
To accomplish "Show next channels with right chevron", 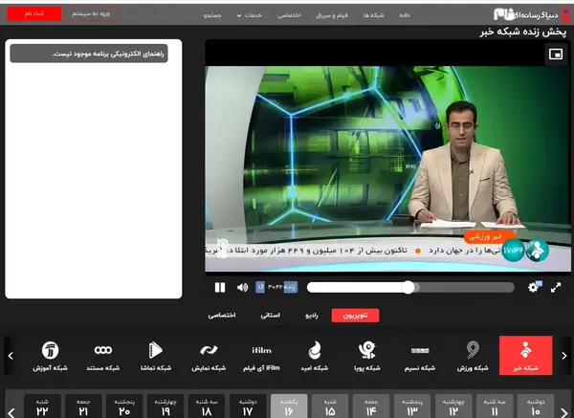I will coord(564,356).
